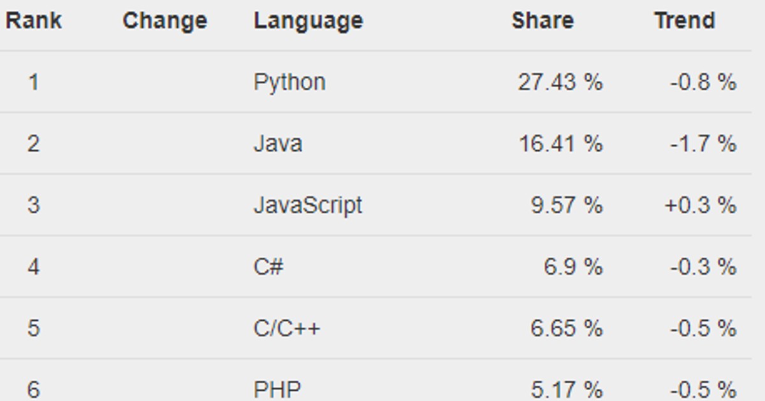Click the Rank column header
765x401 pixels.
pyautogui.click(x=34, y=21)
